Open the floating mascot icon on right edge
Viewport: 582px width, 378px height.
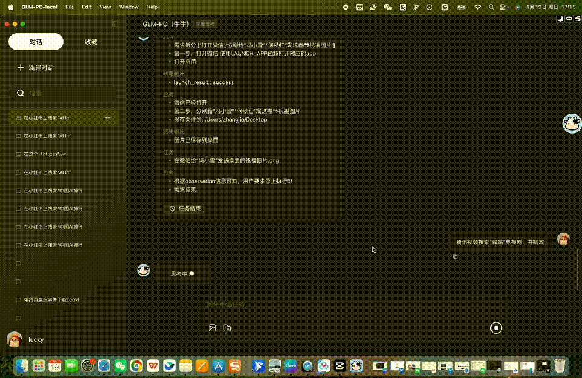tap(570, 124)
